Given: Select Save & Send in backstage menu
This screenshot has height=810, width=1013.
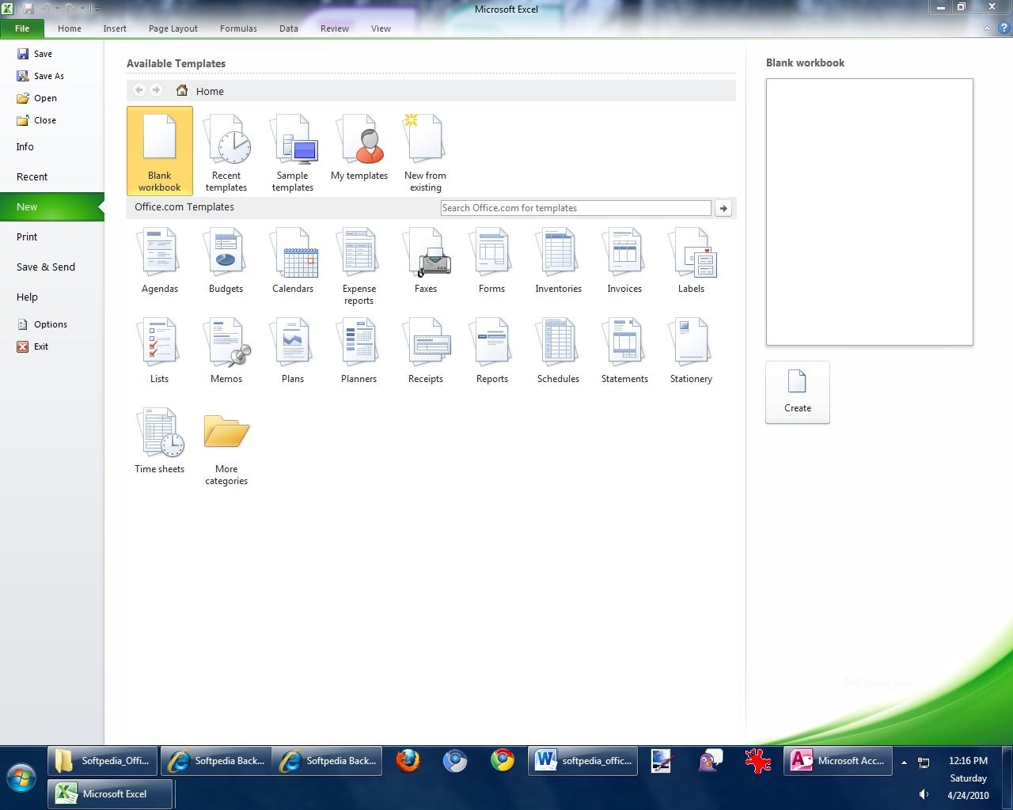Looking at the screenshot, I should [46, 267].
